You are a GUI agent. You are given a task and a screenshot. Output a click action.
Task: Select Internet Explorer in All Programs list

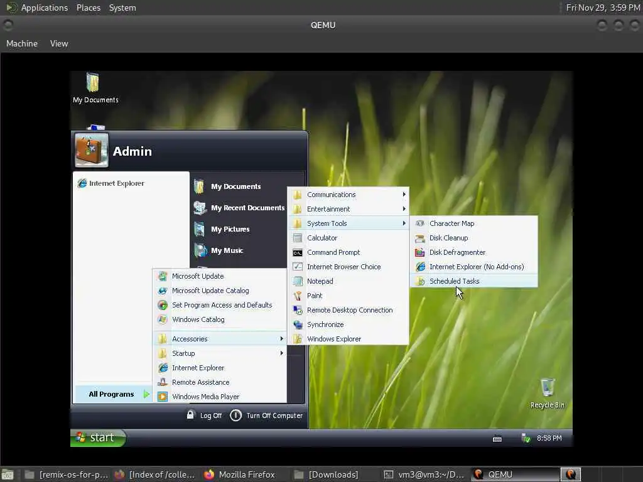(x=220, y=368)
